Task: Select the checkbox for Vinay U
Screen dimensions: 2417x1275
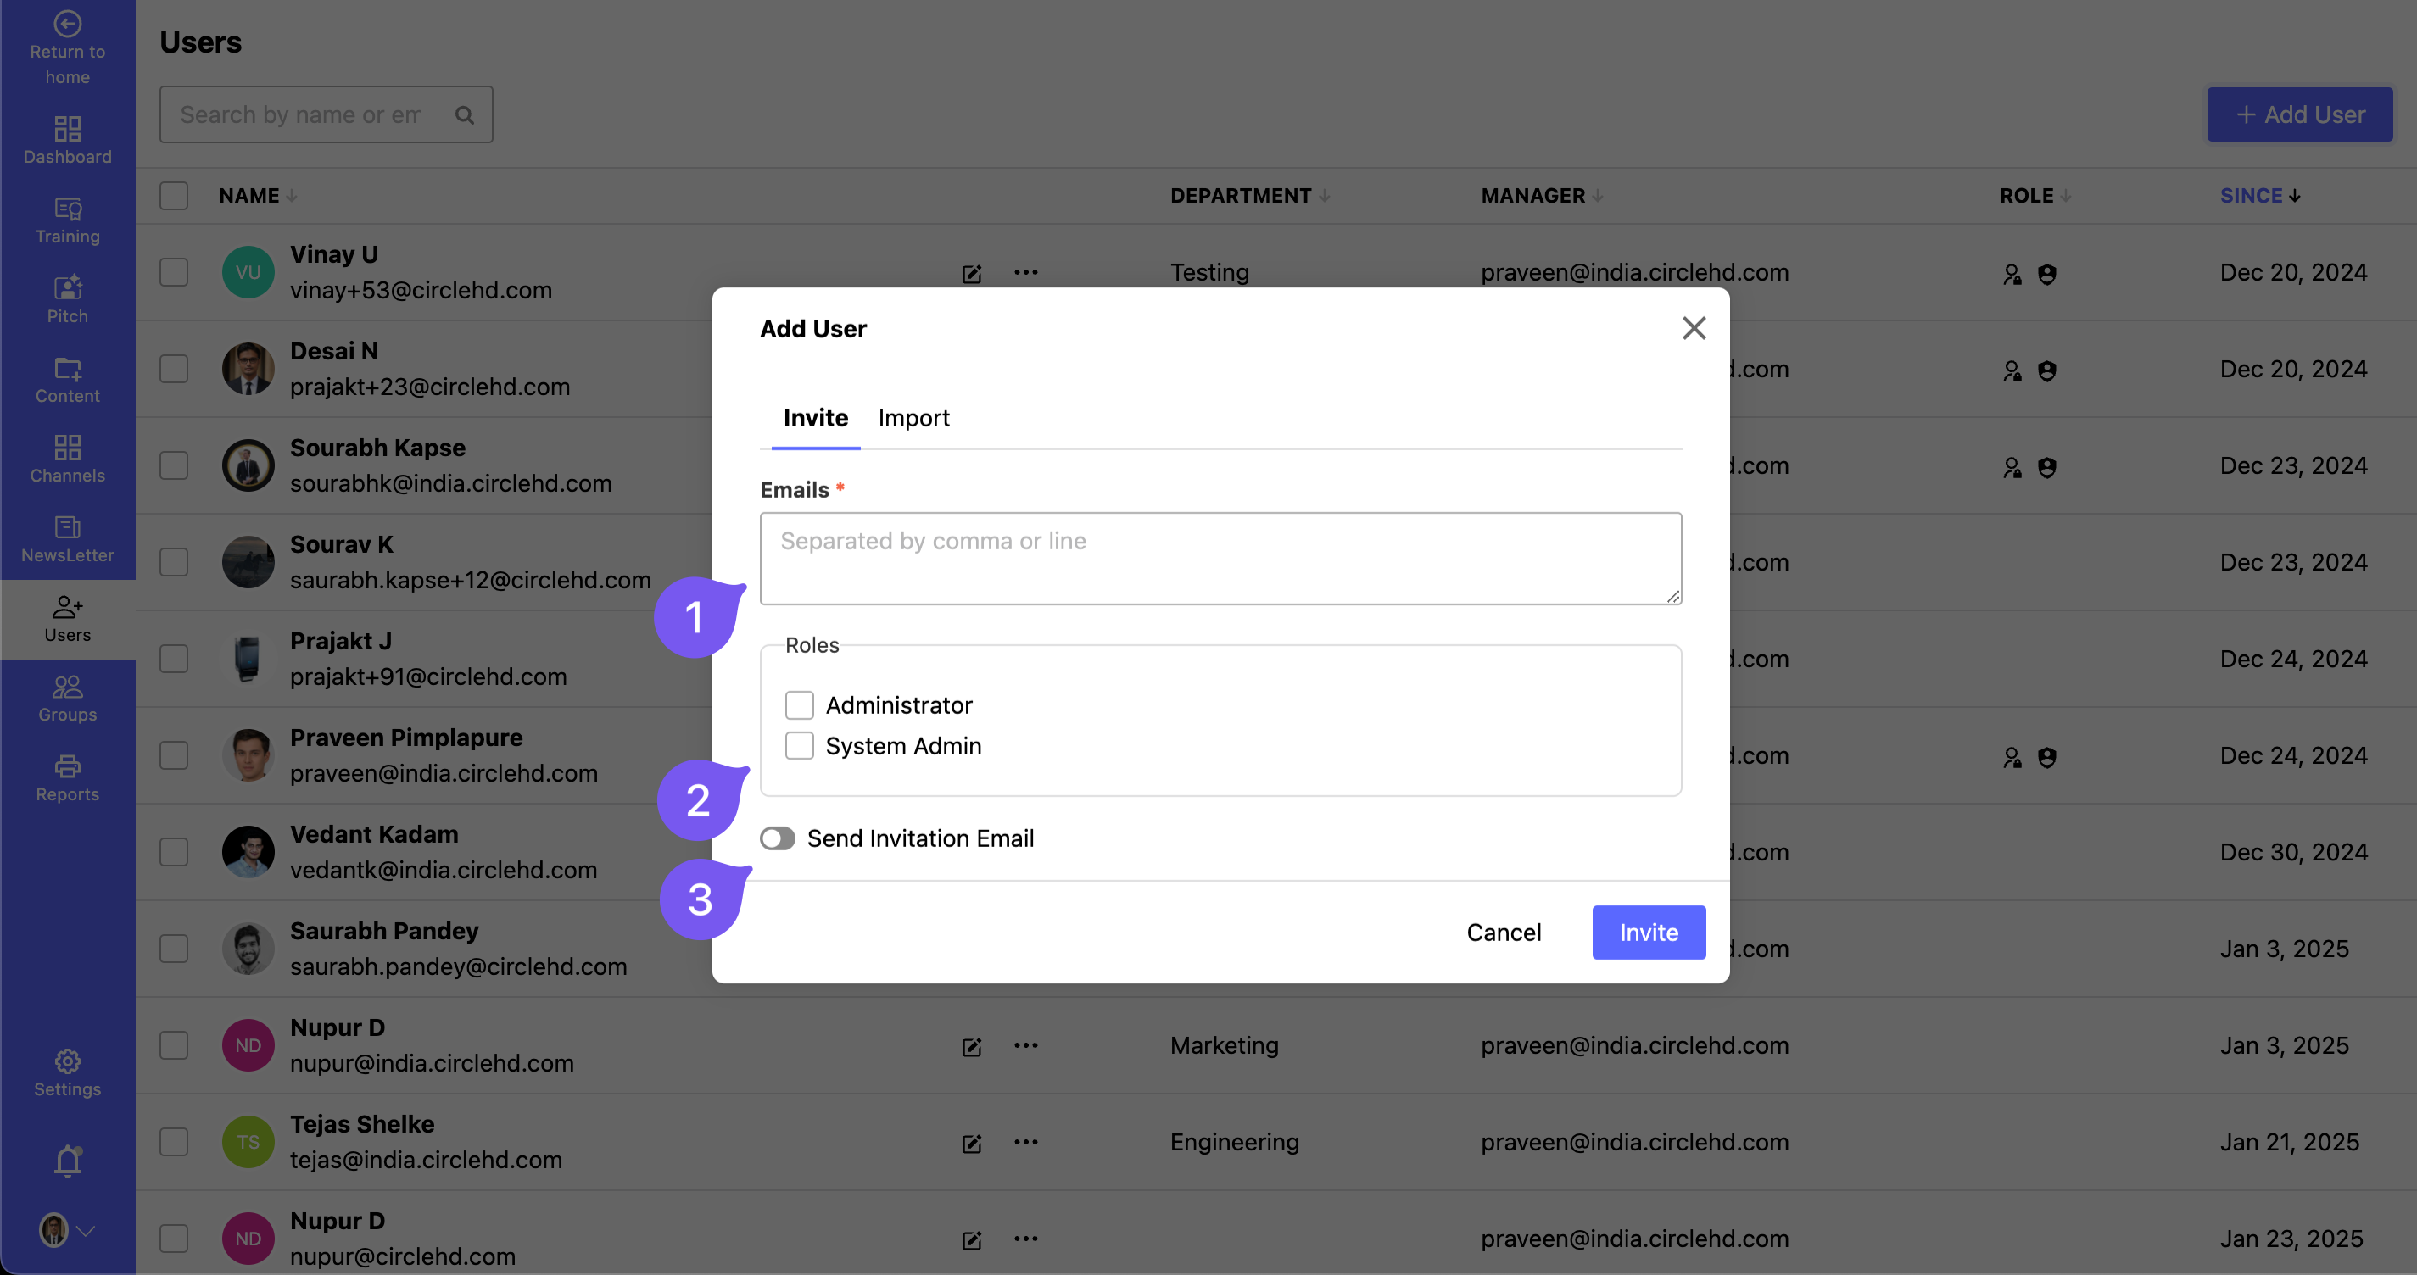Action: 174,272
